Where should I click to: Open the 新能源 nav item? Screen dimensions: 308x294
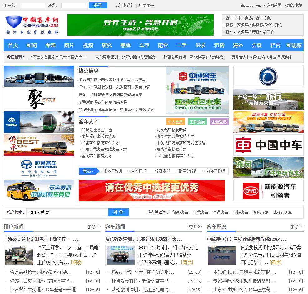pyautogui.click(x=294, y=45)
